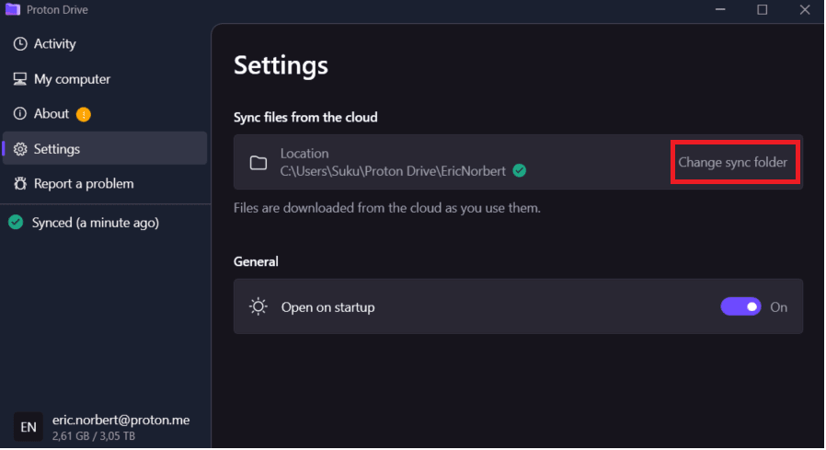This screenshot has width=826, height=450.
Task: Minimize the Proton Drive window
Action: pos(720,9)
